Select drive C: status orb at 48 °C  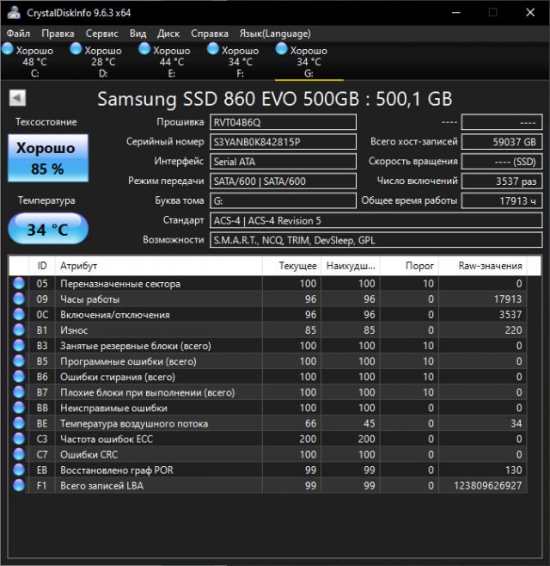tap(9, 50)
